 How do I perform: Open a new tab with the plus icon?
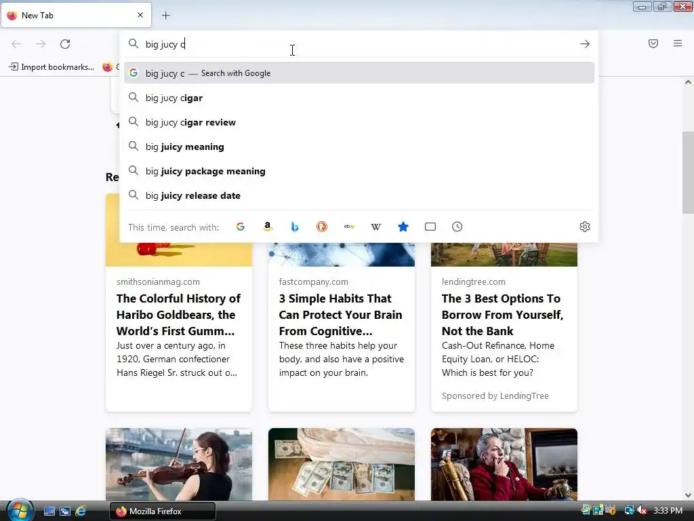point(165,16)
